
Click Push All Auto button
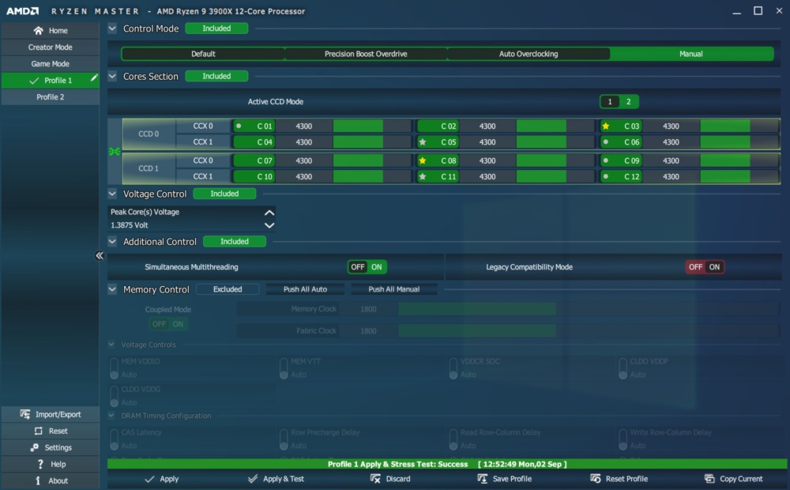(305, 289)
